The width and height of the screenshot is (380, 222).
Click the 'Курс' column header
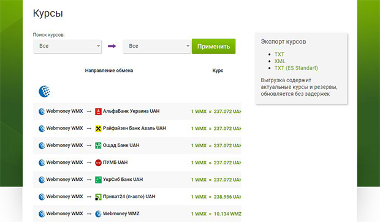tap(218, 71)
